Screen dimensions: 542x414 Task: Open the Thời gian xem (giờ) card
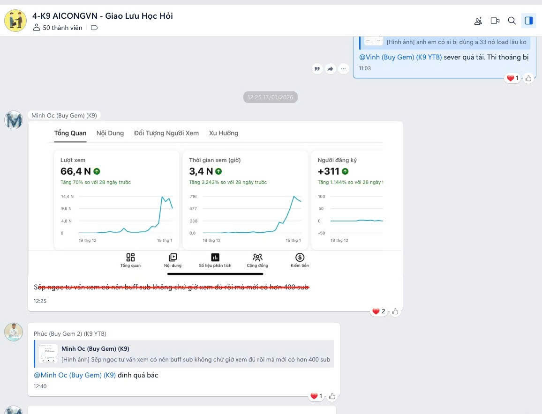[245, 200]
